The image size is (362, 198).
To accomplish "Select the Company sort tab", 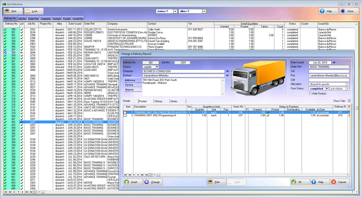I will point(45,19).
